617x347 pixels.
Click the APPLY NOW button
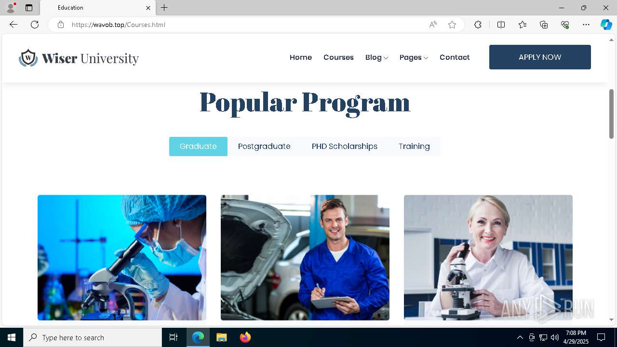[x=540, y=57]
